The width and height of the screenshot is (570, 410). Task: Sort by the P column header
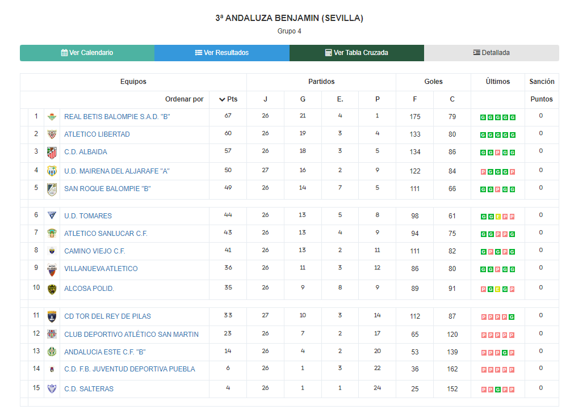coord(378,99)
